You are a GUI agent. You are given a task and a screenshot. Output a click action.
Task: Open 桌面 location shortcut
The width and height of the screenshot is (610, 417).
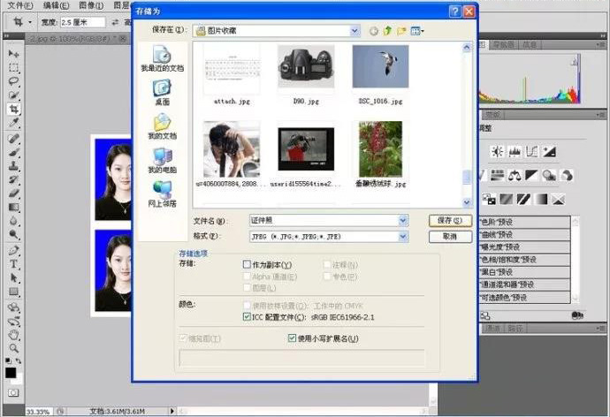pyautogui.click(x=163, y=93)
